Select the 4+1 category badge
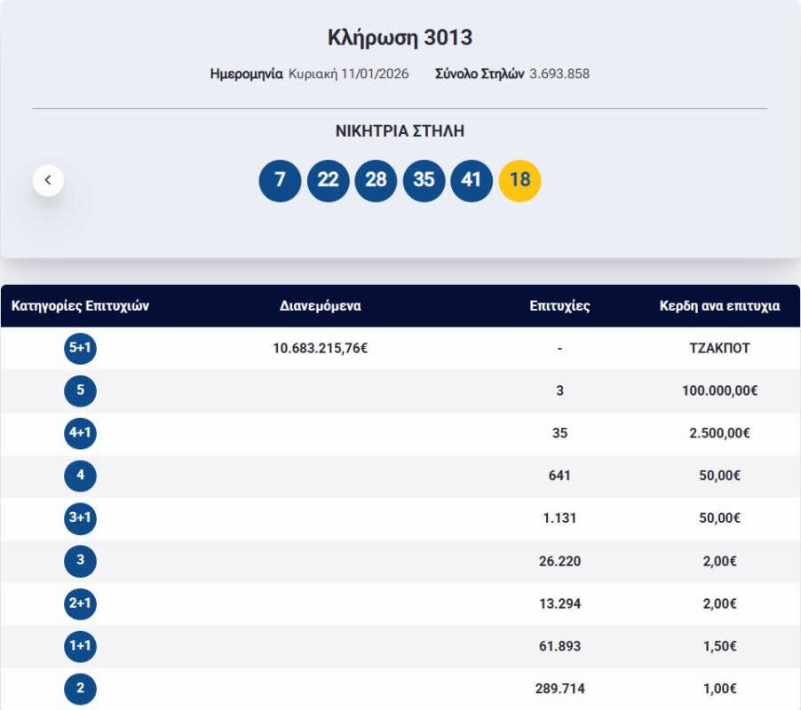The image size is (801, 710). pos(80,434)
